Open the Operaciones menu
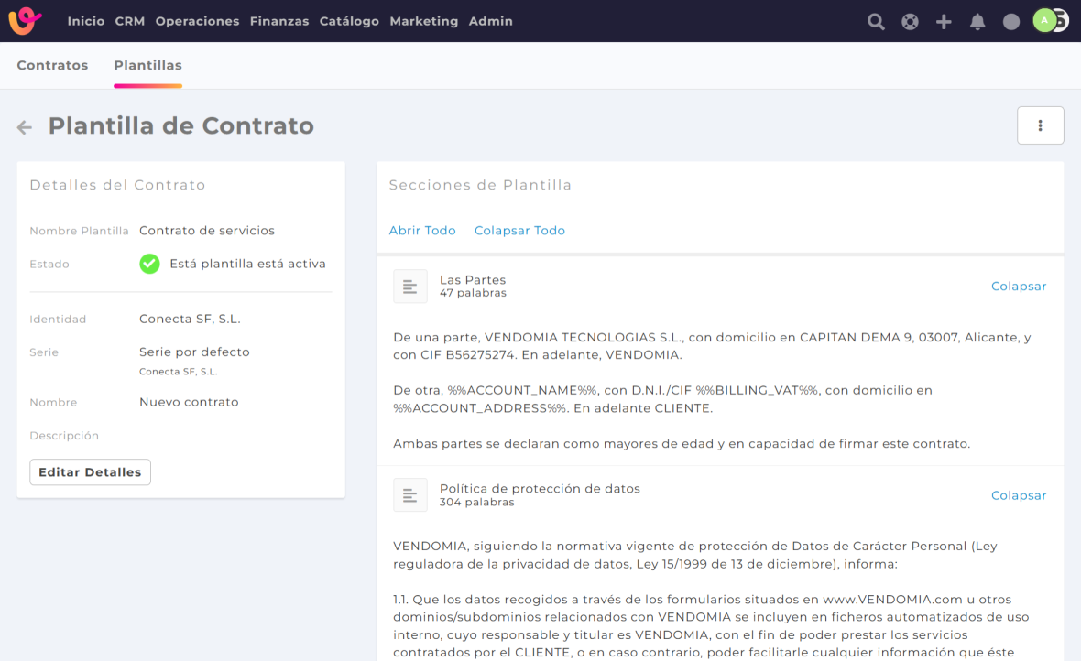Screen dimensions: 1081x661 [x=197, y=21]
